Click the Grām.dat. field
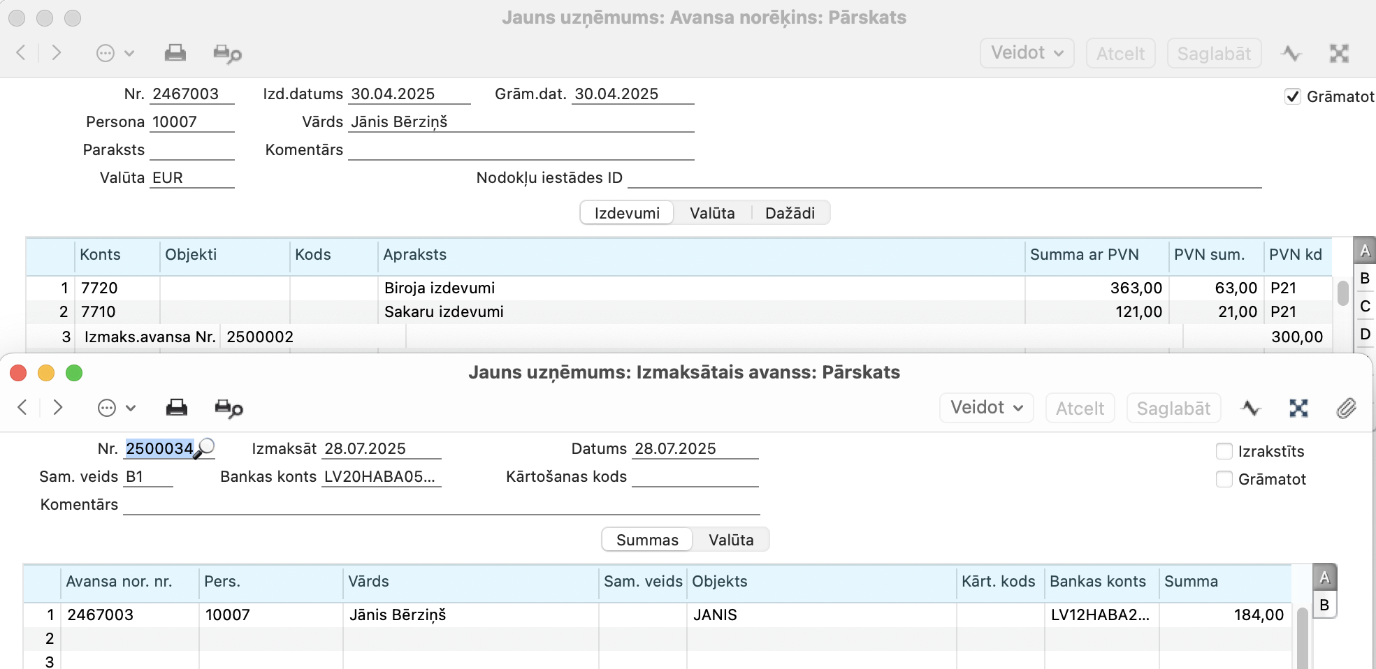1376x669 pixels. pyautogui.click(x=633, y=94)
